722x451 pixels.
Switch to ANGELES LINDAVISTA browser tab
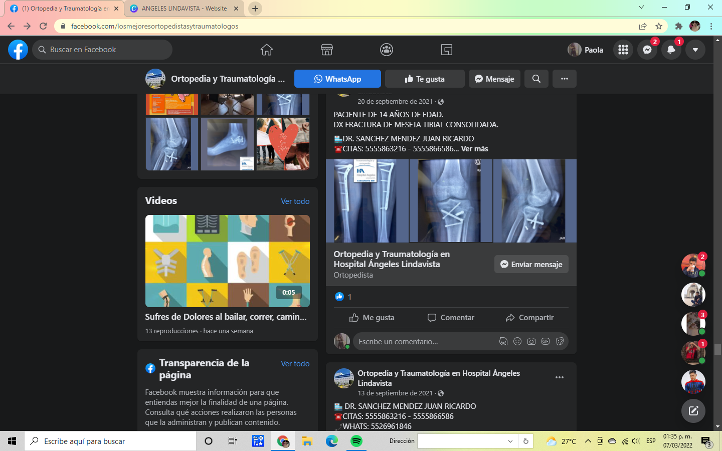pyautogui.click(x=185, y=9)
